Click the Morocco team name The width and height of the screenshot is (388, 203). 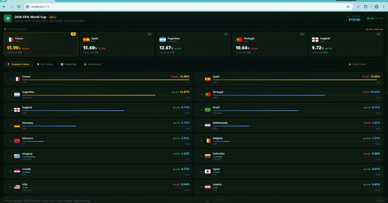click(28, 138)
